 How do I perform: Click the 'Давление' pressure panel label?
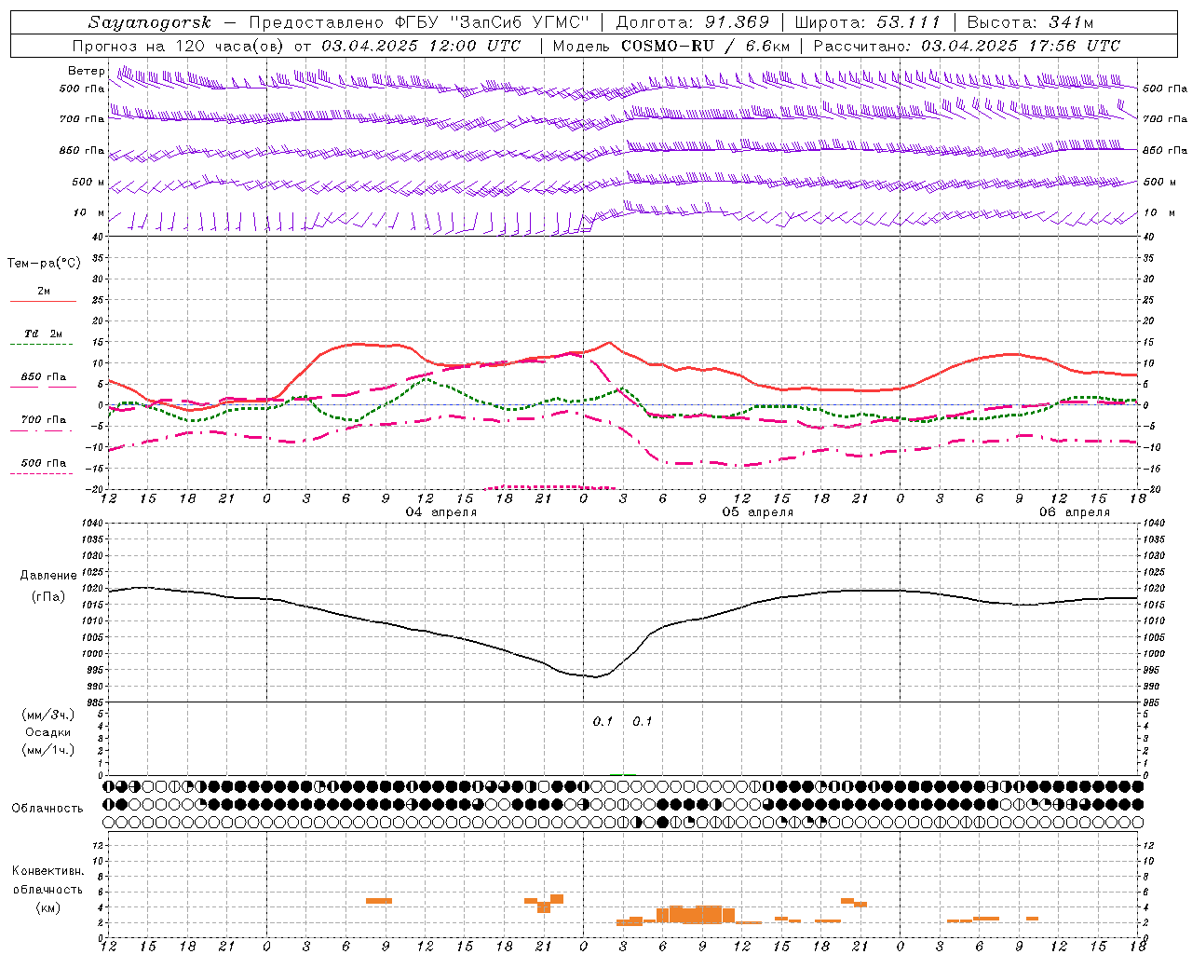[47, 576]
